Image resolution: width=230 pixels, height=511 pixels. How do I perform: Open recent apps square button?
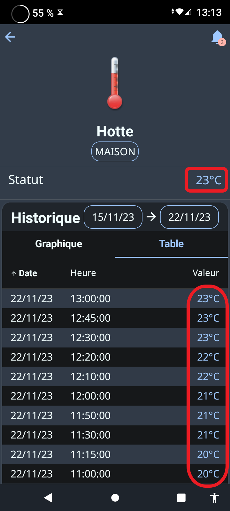pyautogui.click(x=181, y=498)
